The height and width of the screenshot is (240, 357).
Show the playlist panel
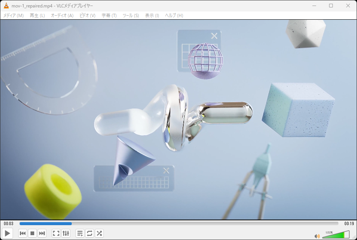click(80, 233)
